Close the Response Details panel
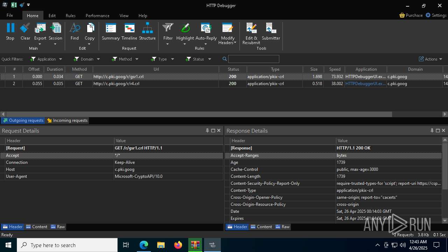The width and height of the screenshot is (448, 252). 443,131
